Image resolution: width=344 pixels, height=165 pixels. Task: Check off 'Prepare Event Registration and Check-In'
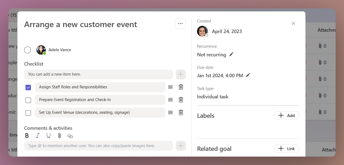pos(28,100)
